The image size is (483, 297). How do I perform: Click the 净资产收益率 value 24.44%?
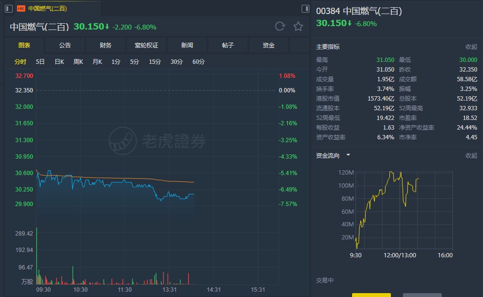pyautogui.click(x=467, y=128)
